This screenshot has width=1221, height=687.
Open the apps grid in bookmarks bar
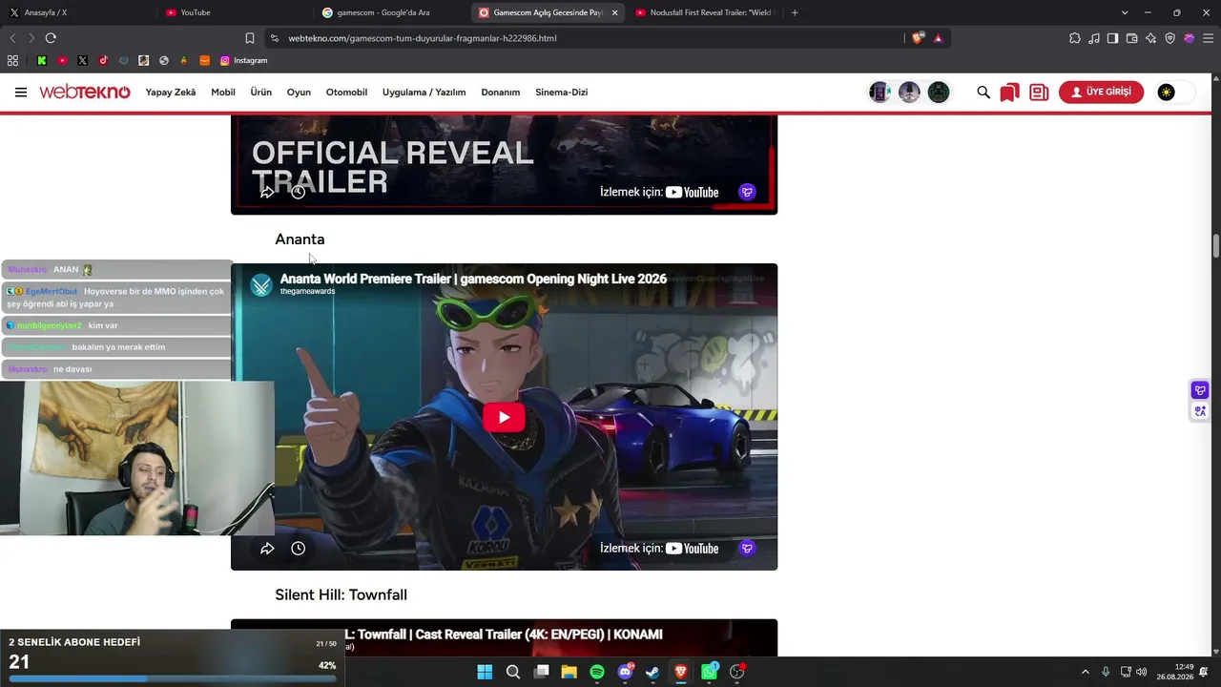(x=12, y=60)
